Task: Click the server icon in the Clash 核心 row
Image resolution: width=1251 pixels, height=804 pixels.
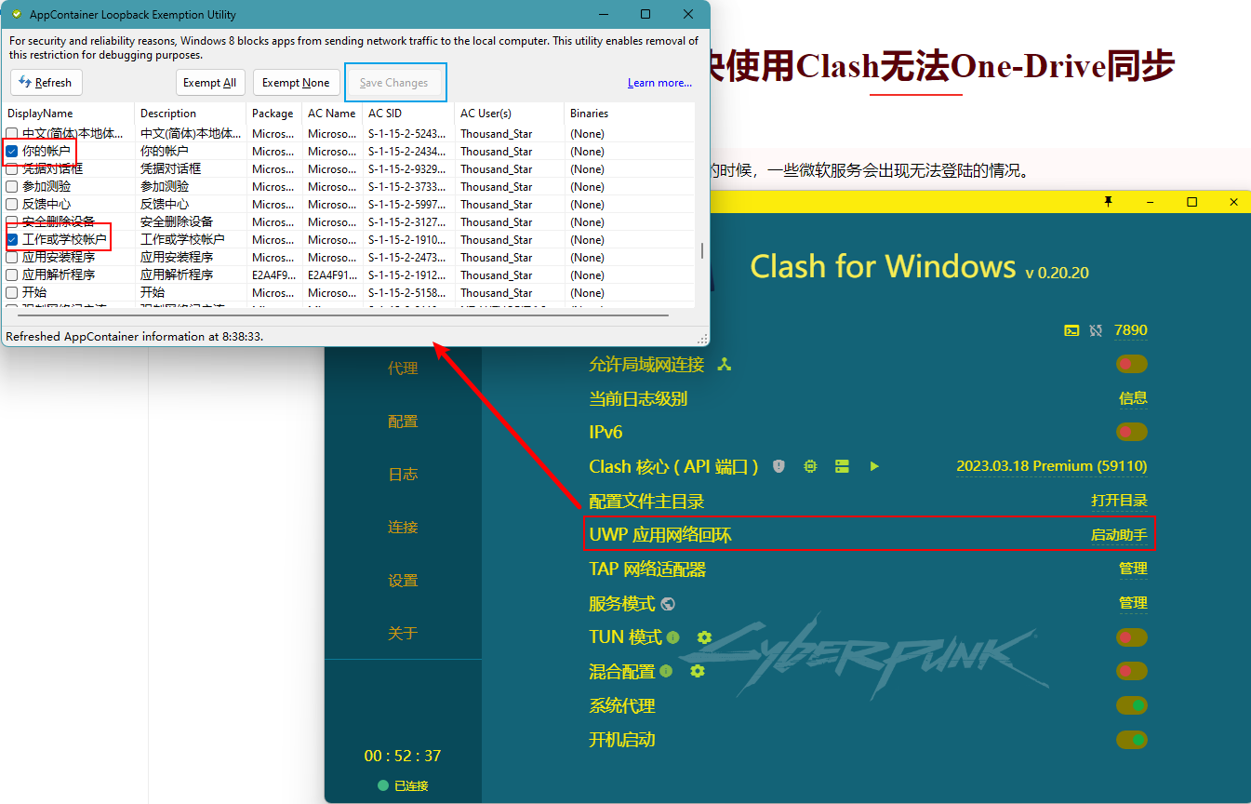Action: pos(842,466)
